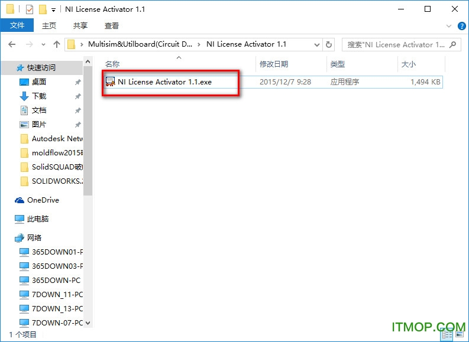Image resolution: width=469 pixels, height=342 pixels.
Task: Click the navigation pane scroll up arrow
Action: [88, 61]
